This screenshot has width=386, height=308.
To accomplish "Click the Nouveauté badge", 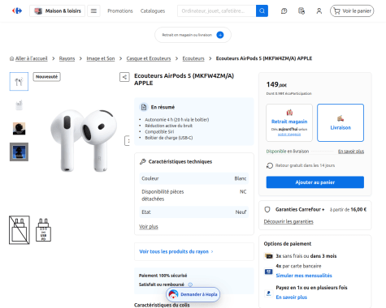I will 47,77.
